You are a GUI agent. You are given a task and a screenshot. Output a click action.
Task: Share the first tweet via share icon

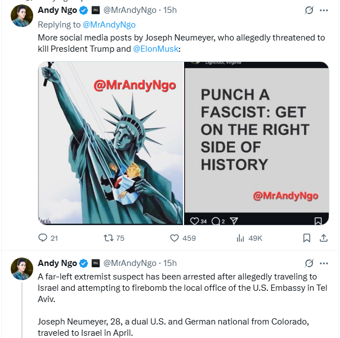click(324, 238)
